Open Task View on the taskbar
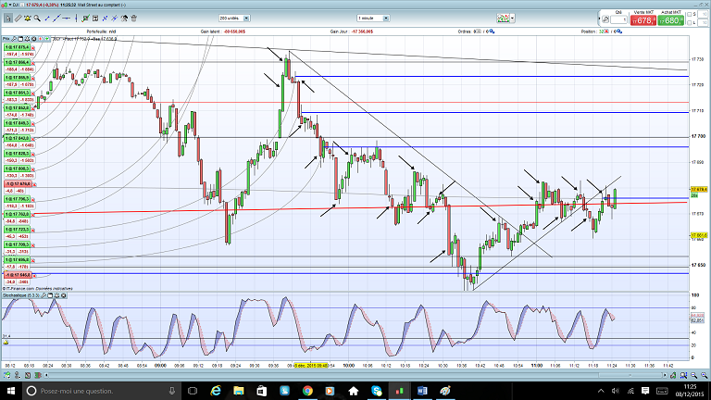 pyautogui.click(x=193, y=391)
